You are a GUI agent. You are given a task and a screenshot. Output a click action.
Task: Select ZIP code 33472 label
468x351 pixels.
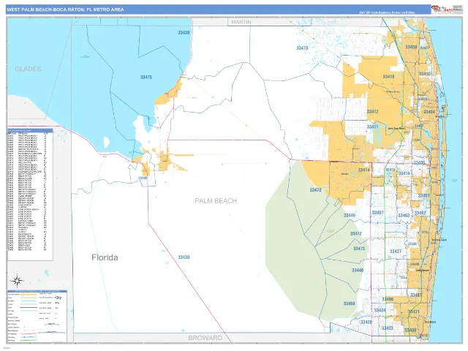[x=356, y=234]
